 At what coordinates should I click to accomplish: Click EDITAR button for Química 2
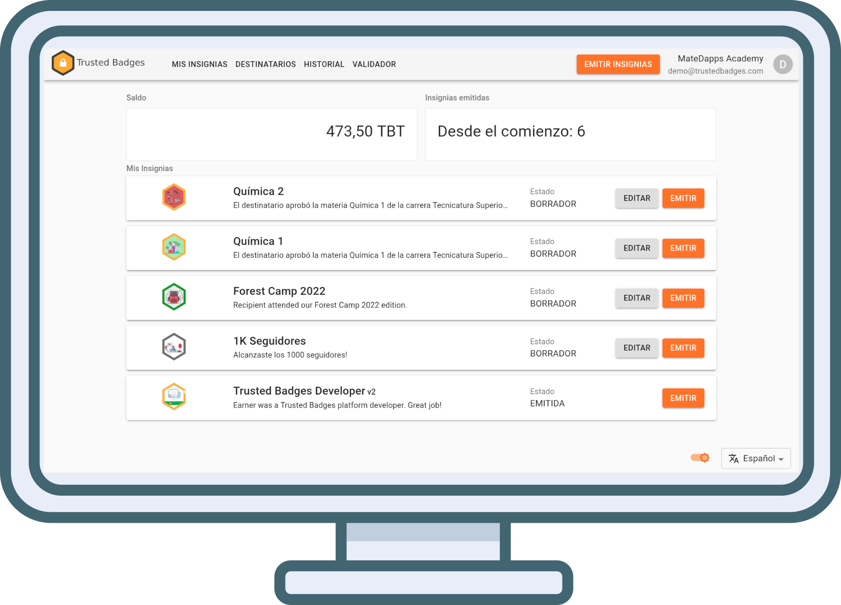pos(636,198)
